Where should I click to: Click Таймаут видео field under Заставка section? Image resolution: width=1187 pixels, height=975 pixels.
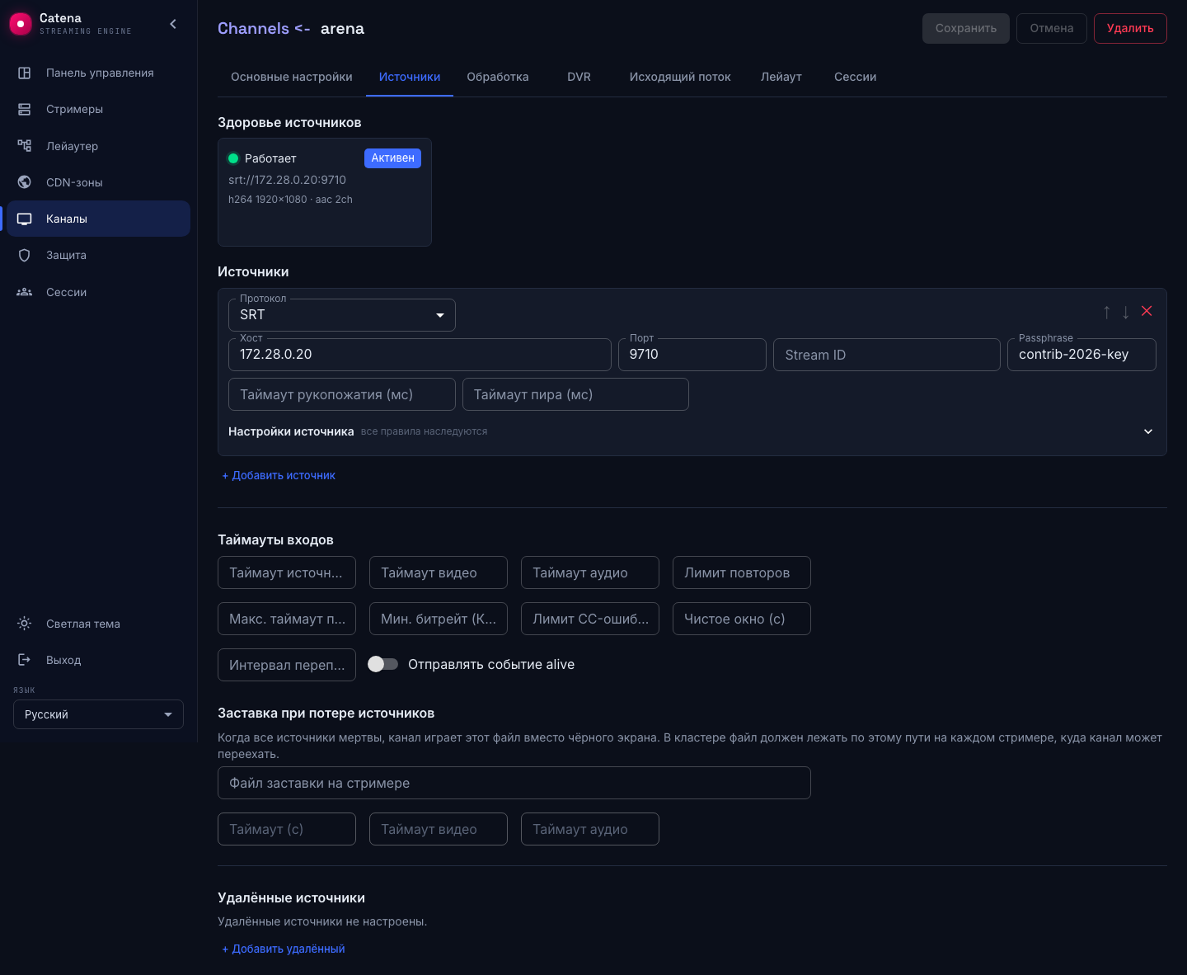click(439, 829)
